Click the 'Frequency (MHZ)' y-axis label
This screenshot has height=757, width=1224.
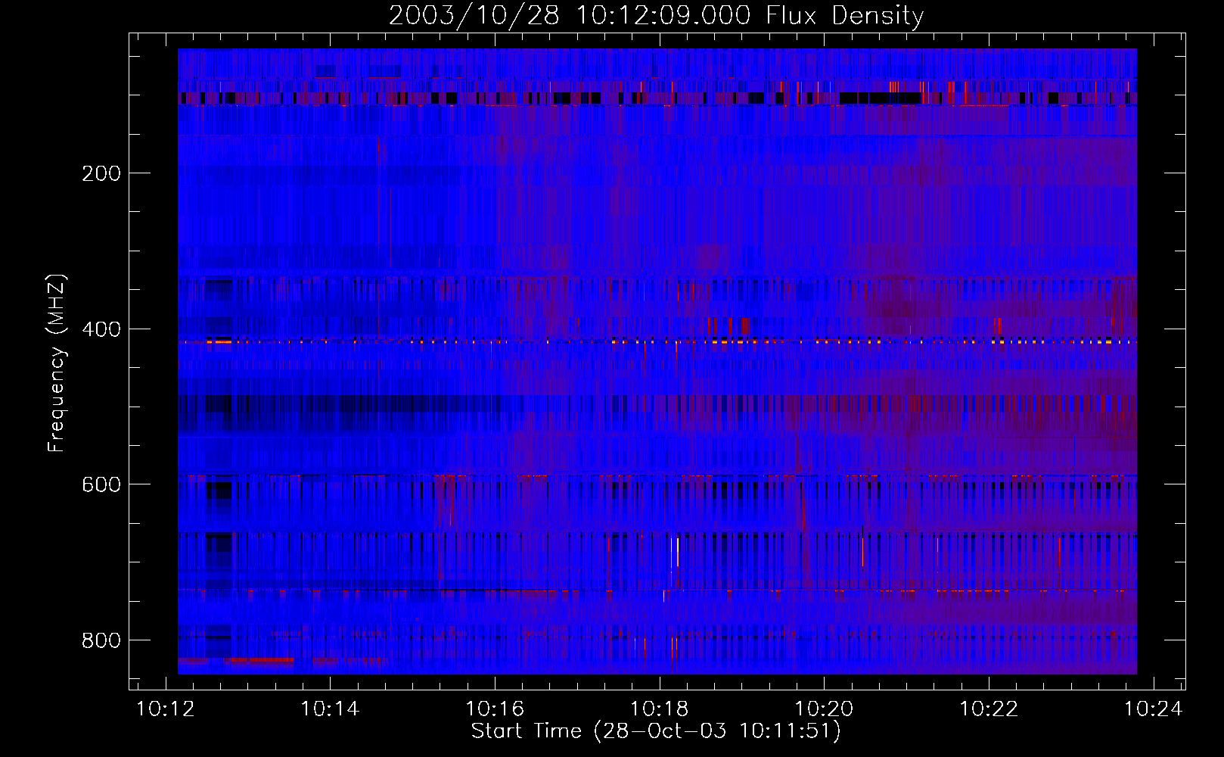coord(57,363)
